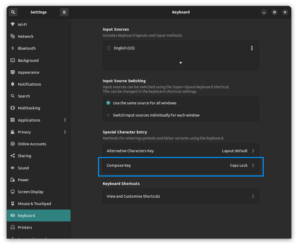Click the Notifications bell icon
This screenshot has width=298, height=246.
[x=13, y=84]
